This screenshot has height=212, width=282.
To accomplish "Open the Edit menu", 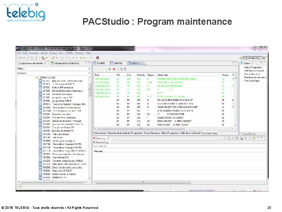I will tap(25, 53).
